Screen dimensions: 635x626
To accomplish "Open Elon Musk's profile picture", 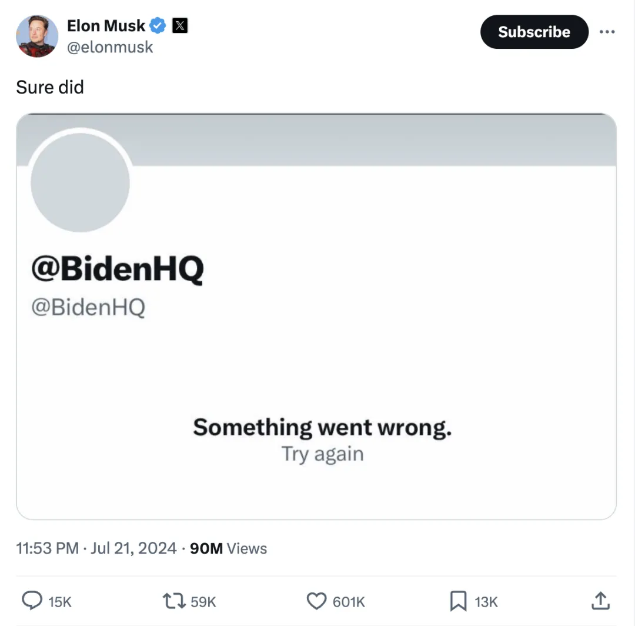I will pos(37,36).
